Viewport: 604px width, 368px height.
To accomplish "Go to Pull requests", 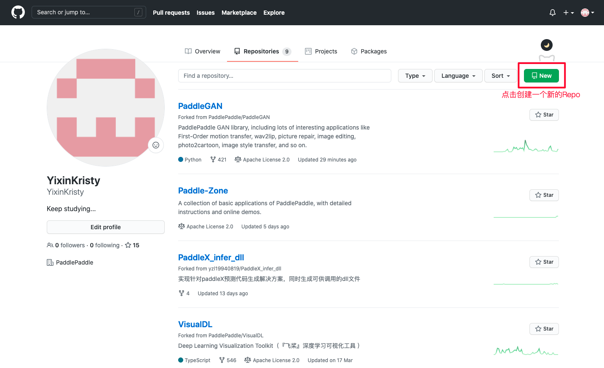I will 171,13.
